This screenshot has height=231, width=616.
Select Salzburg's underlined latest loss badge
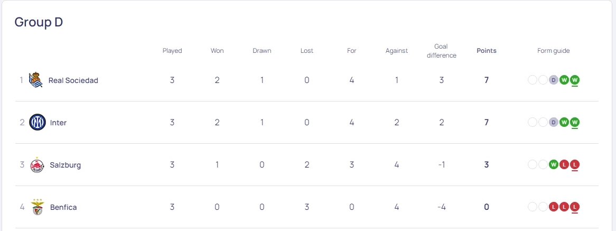575,164
